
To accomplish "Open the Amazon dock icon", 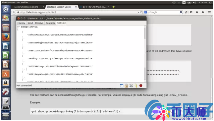I will [x=6, y=83].
